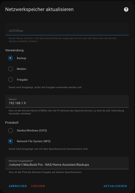The width and height of the screenshot is (135, 193).
Task: Cancel with the ABBRECHEN button
Action: point(18,186)
